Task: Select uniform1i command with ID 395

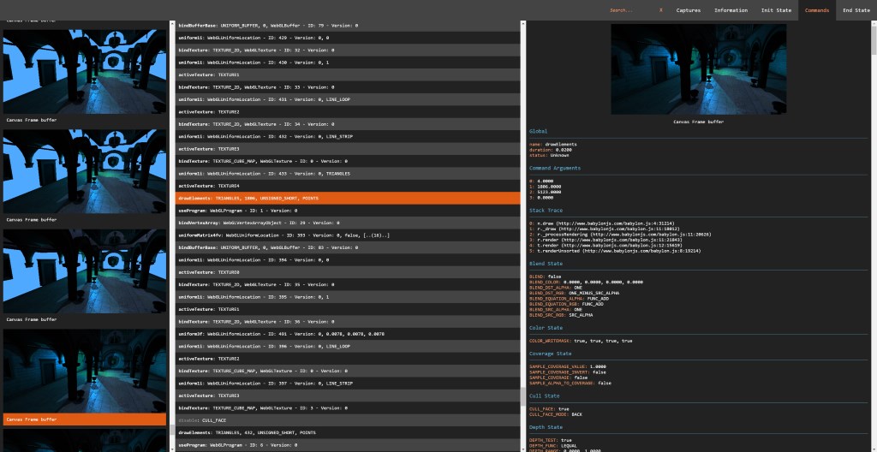Action: [x=348, y=297]
